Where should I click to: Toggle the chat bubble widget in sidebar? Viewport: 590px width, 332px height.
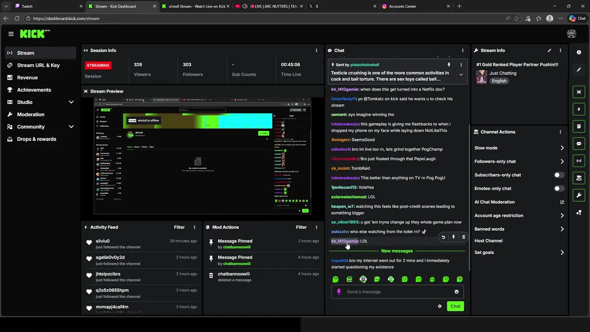coord(579,144)
